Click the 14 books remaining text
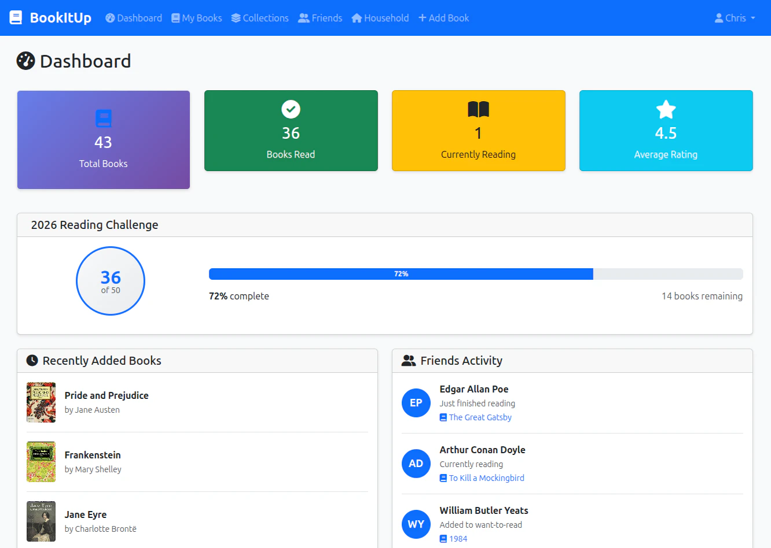771x548 pixels. (702, 296)
